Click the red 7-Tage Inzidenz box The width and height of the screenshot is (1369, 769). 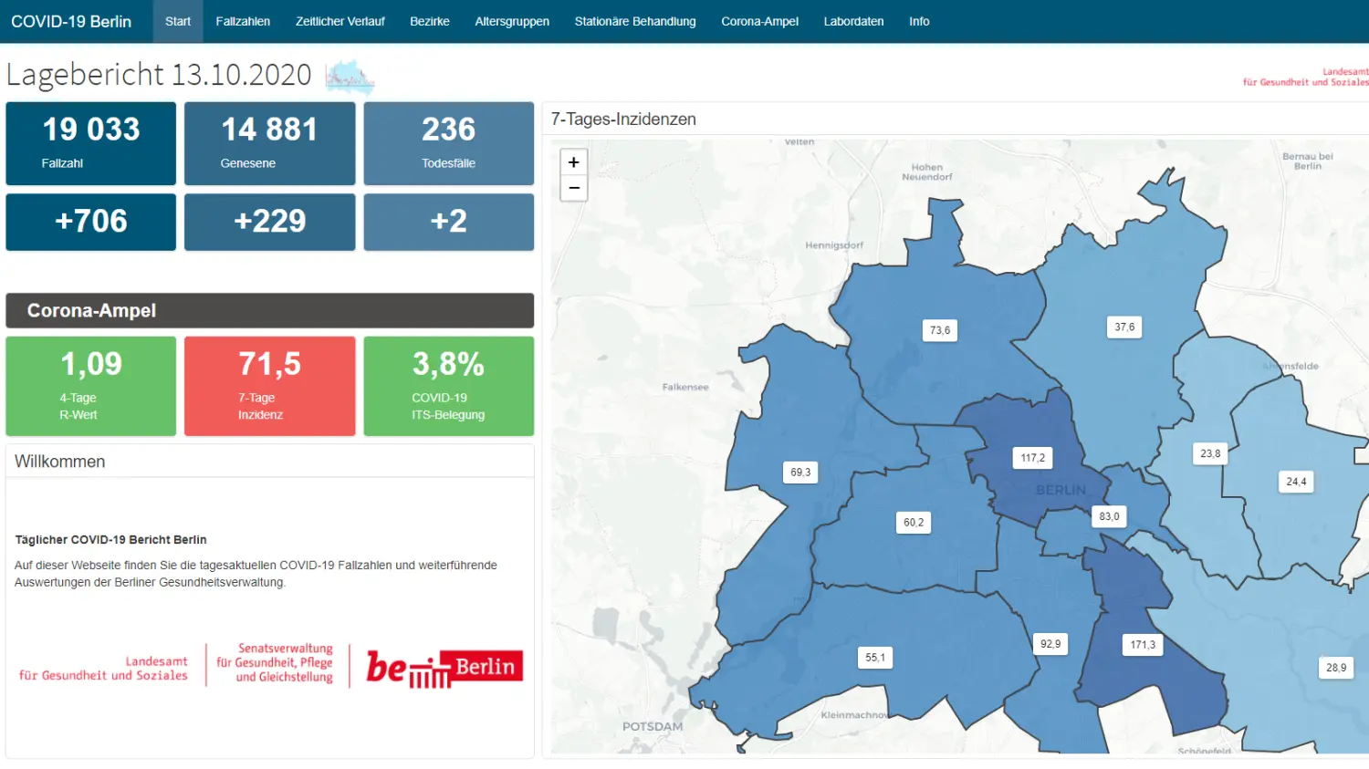270,386
